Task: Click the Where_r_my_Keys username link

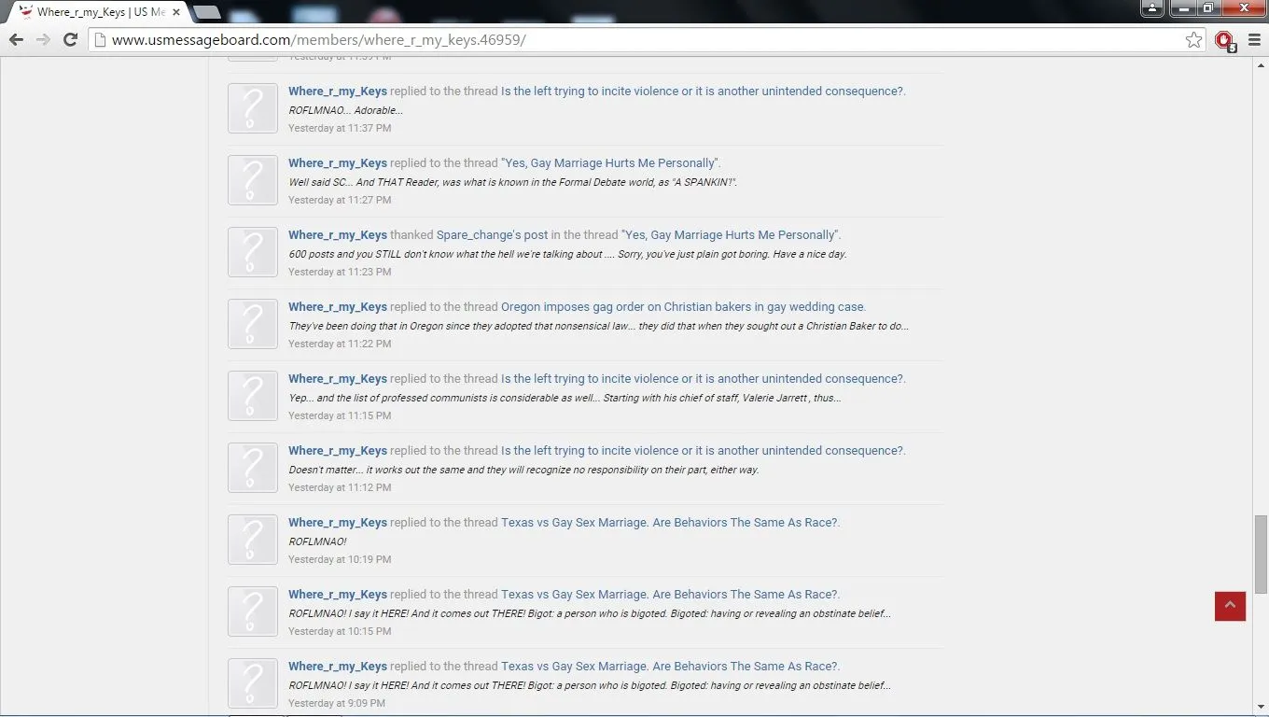Action: pos(338,91)
